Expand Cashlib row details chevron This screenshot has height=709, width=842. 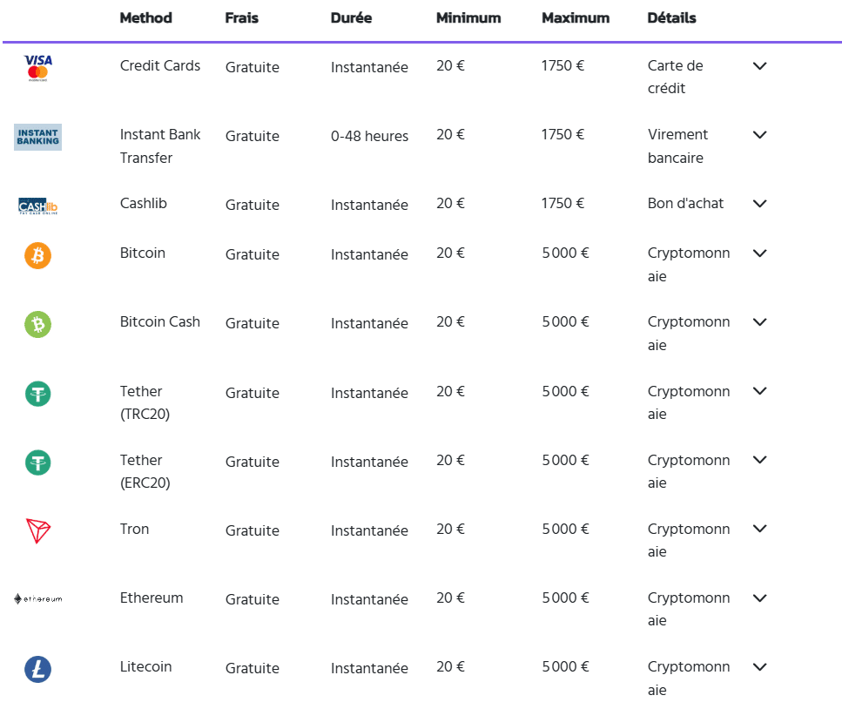pyautogui.click(x=759, y=204)
